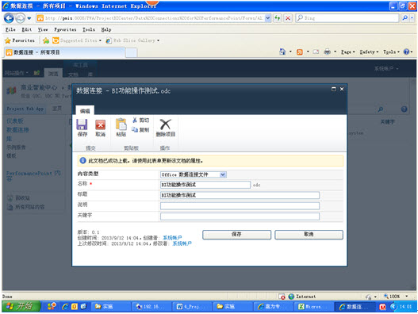The width and height of the screenshot is (418, 314).
Task: Open the search provider dropdown arrow
Action: 412,18
